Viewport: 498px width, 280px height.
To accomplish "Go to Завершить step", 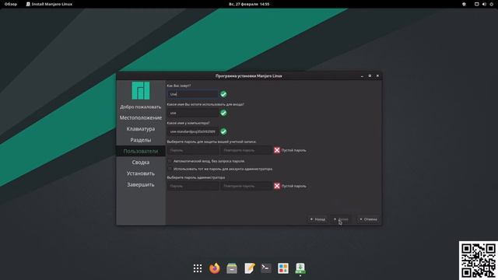I will 141,184.
